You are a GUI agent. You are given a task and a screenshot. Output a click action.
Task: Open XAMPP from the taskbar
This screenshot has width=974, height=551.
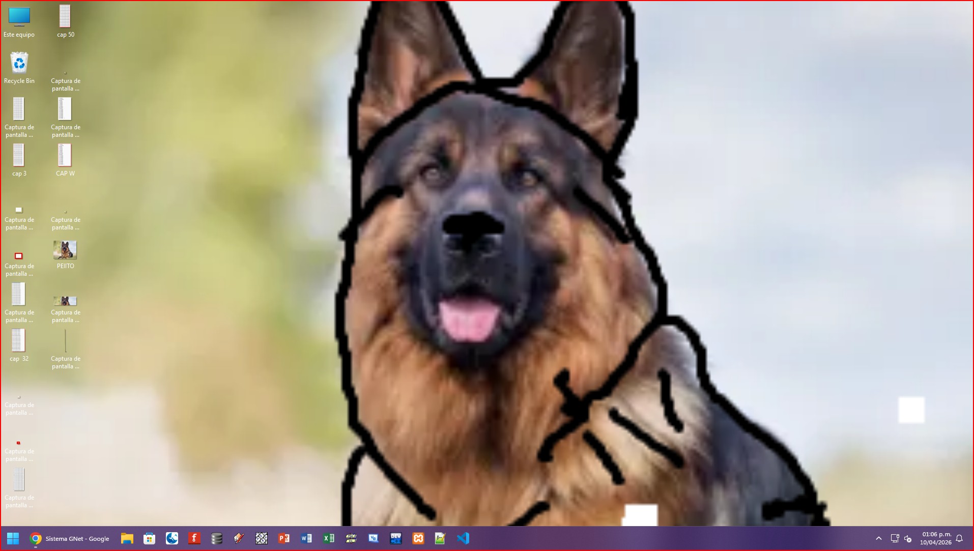[418, 538]
